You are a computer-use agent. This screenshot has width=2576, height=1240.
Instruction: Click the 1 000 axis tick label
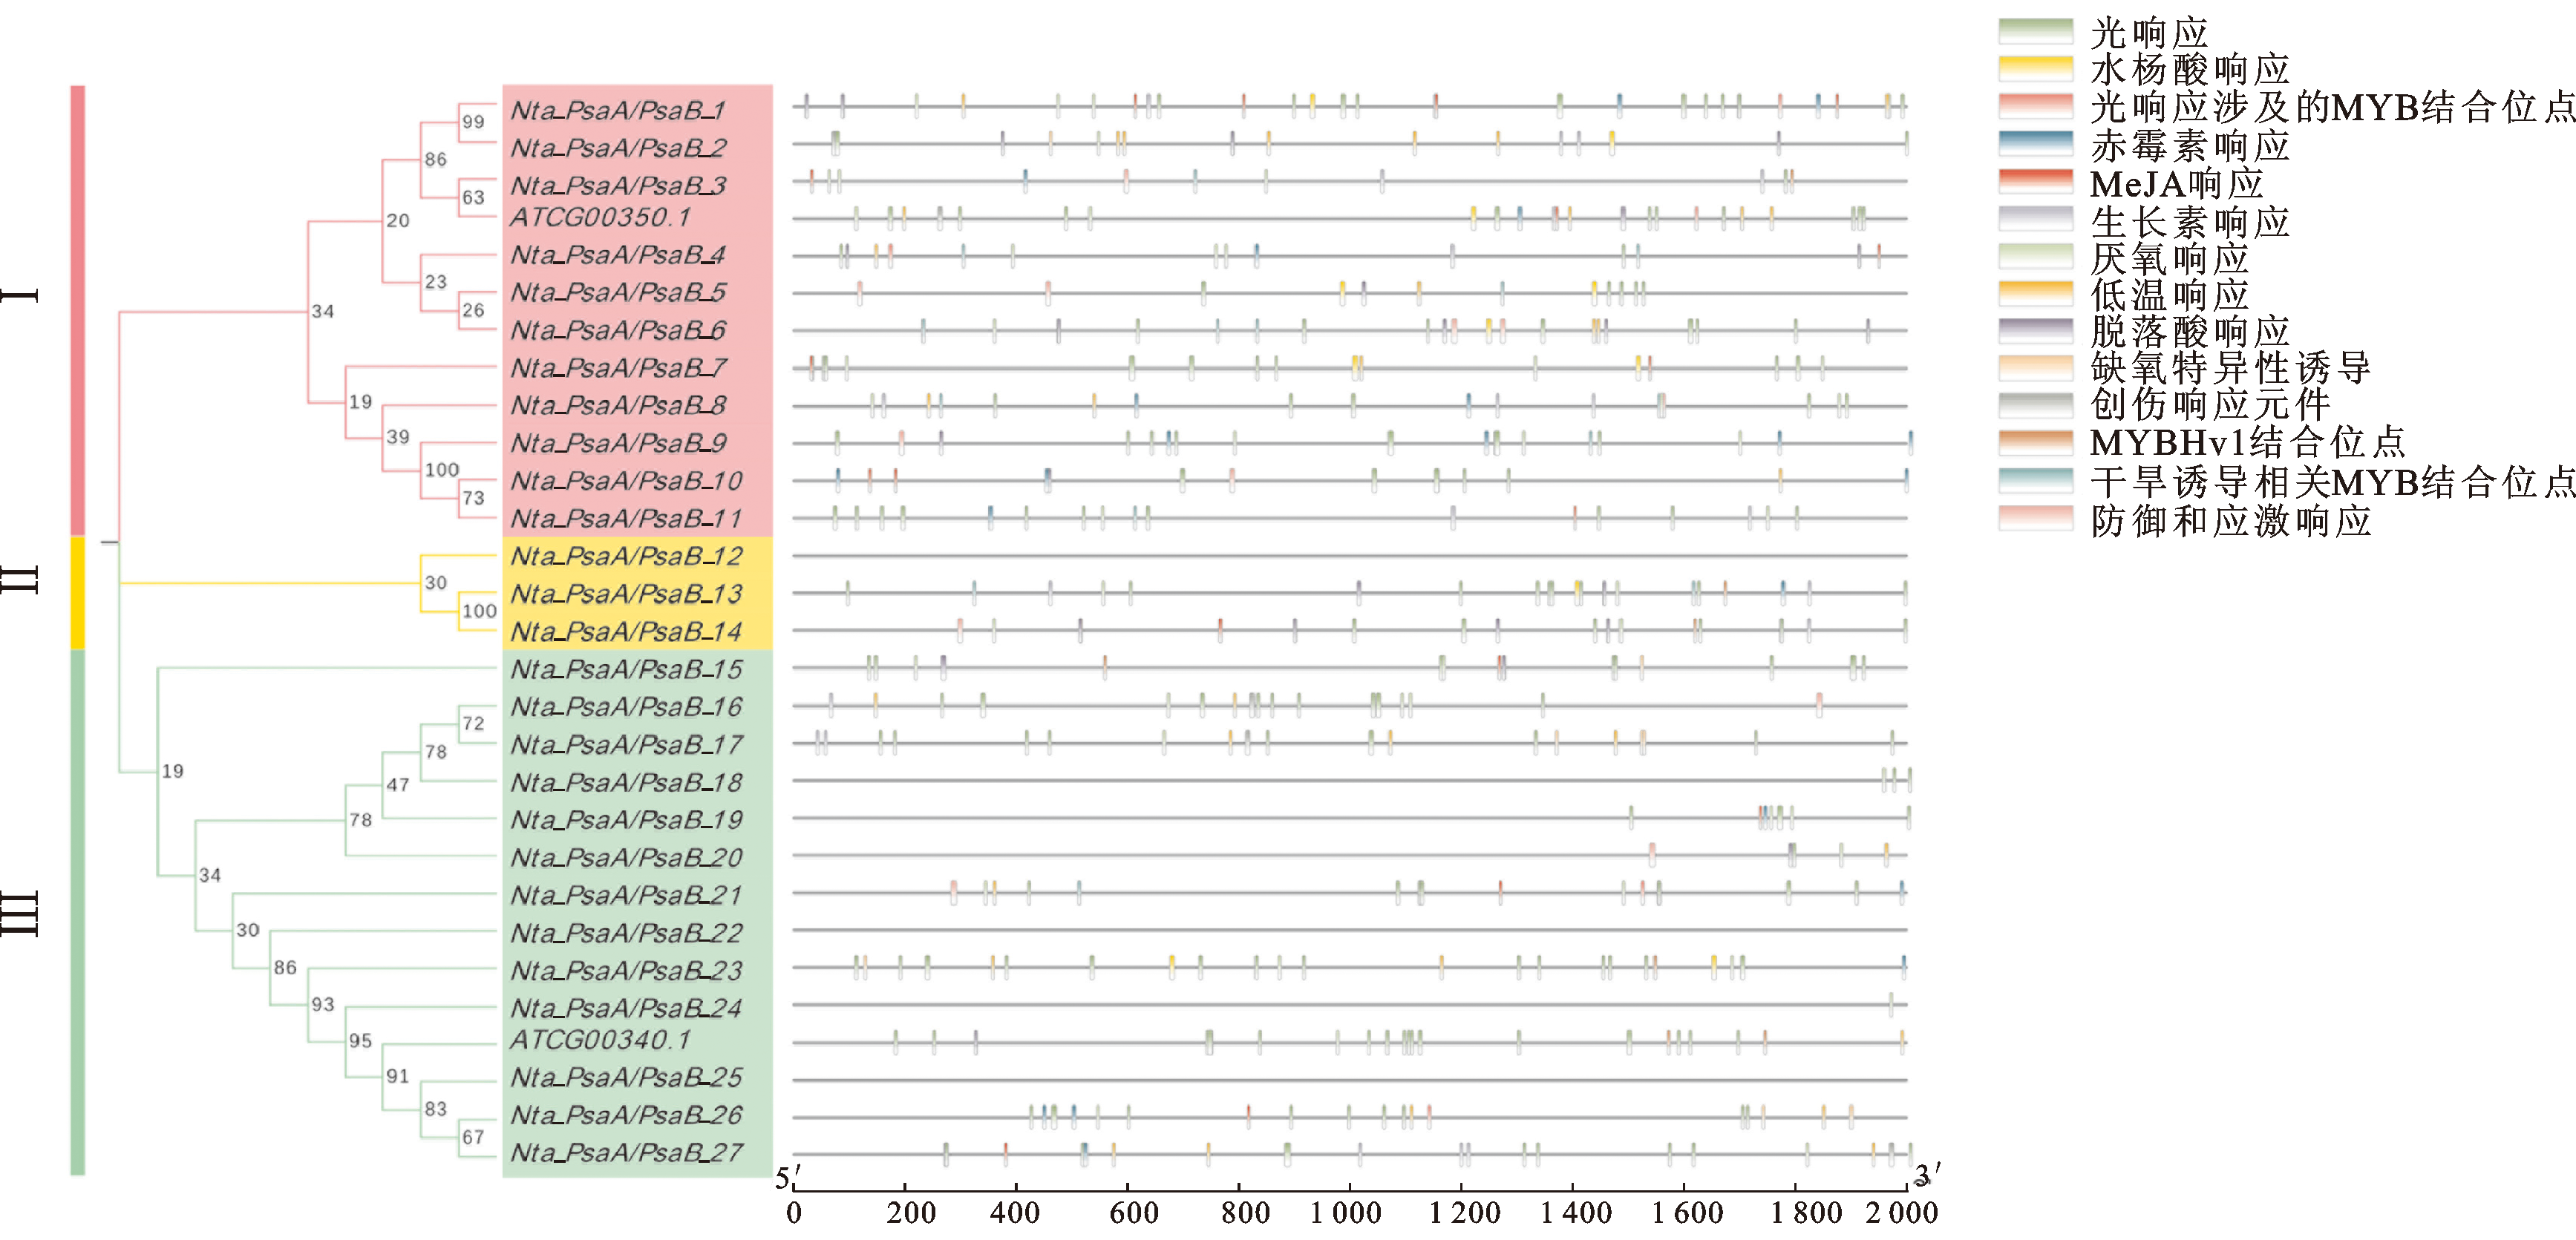[x=1345, y=1213]
